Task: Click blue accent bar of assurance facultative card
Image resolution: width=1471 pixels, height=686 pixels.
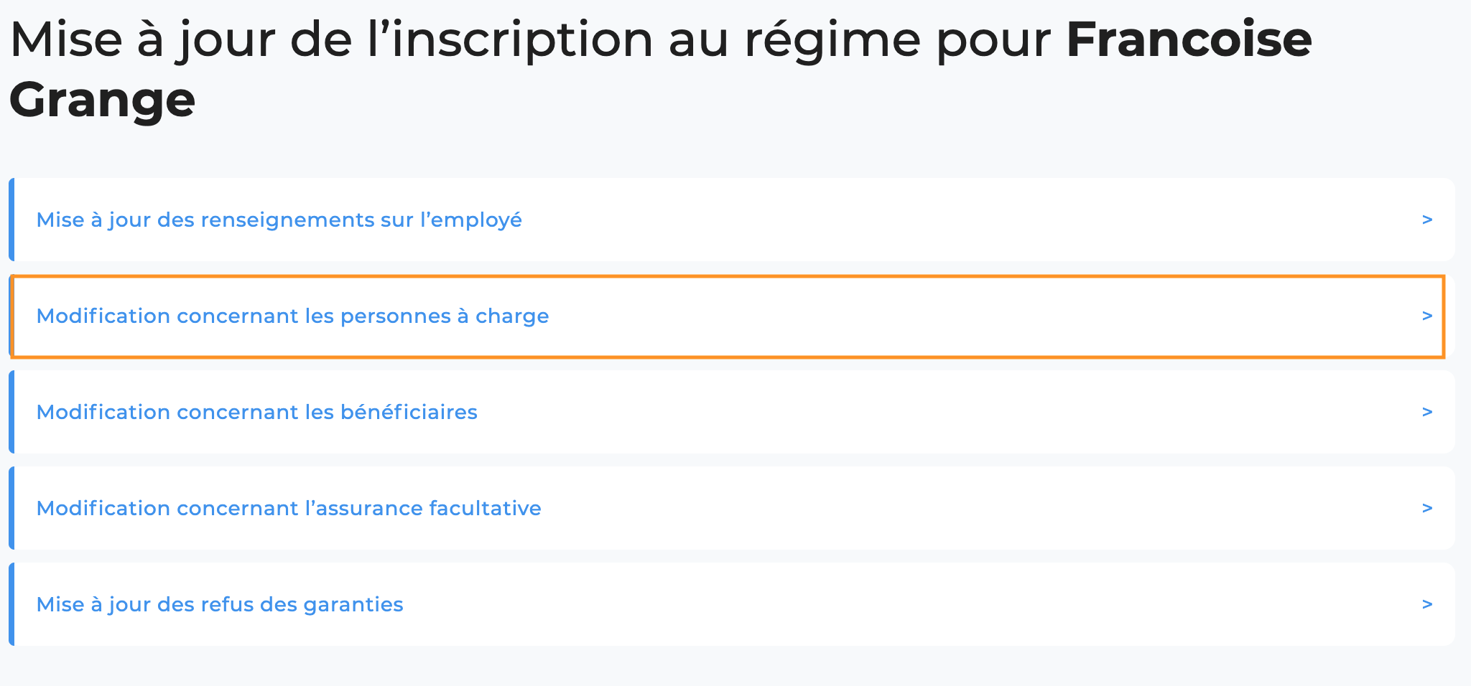Action: [x=11, y=508]
